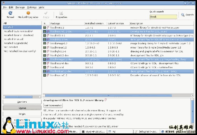Open the Package menu
The image size is (197, 135).
(20, 7)
